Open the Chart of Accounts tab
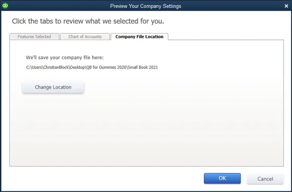292x192 pixels. [85, 37]
